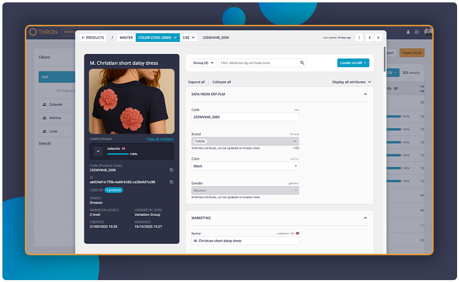
Task: Expand the zalando completeness panel chevron
Action: tap(98, 151)
